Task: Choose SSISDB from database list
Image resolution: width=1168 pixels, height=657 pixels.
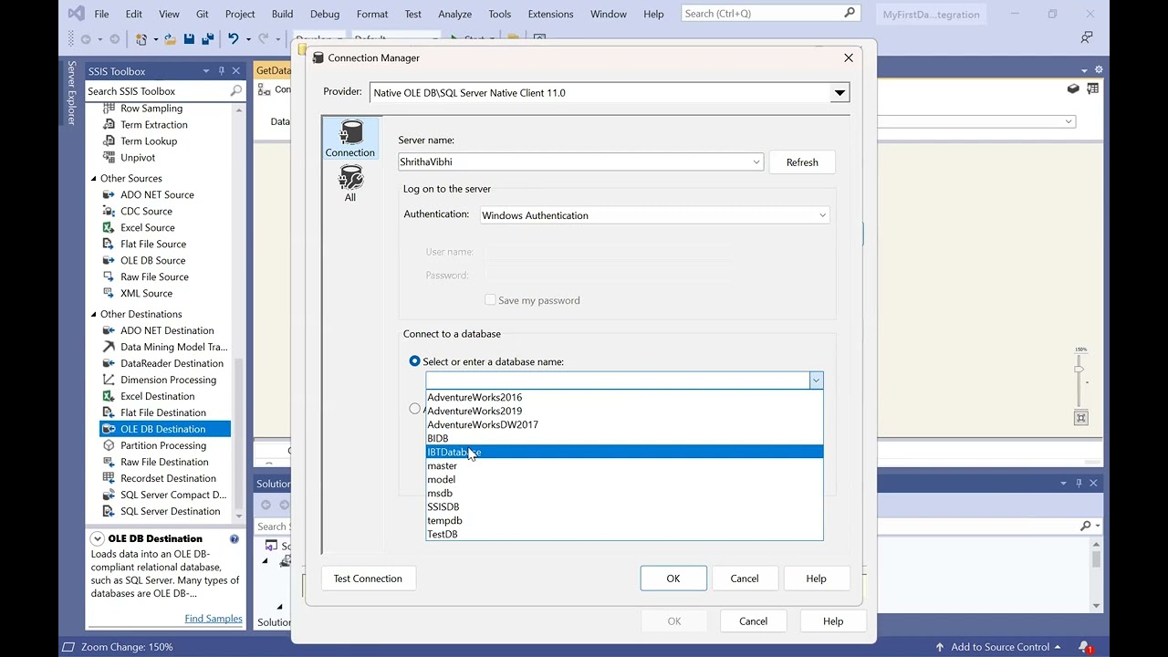Action: pos(624,507)
